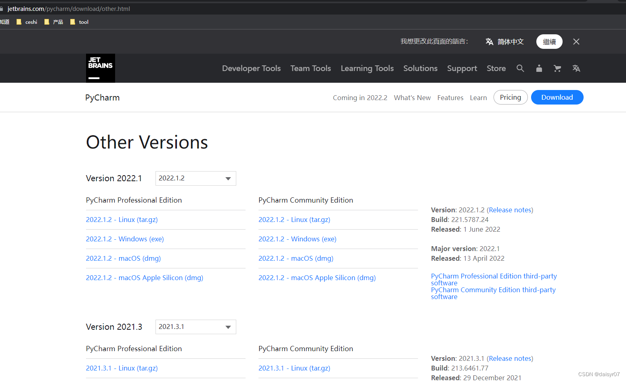
Task: Open Coming in 2022.2 page
Action: tap(360, 98)
